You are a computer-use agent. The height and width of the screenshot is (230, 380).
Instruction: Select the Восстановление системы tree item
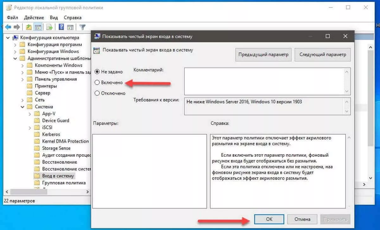(66, 169)
